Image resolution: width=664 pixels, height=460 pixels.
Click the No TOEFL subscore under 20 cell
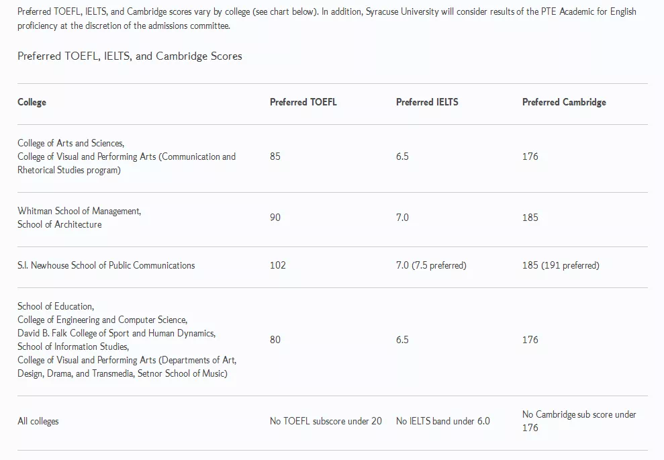(x=326, y=421)
